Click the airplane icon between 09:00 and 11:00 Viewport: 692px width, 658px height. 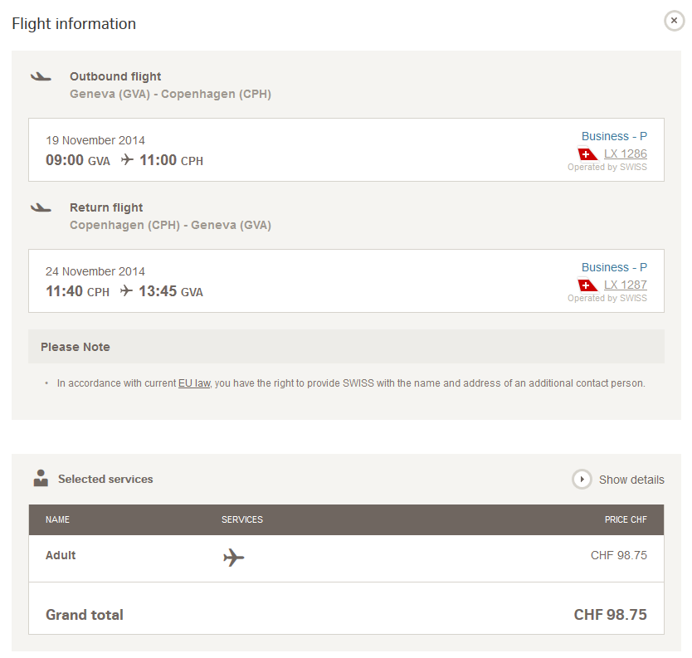127,158
